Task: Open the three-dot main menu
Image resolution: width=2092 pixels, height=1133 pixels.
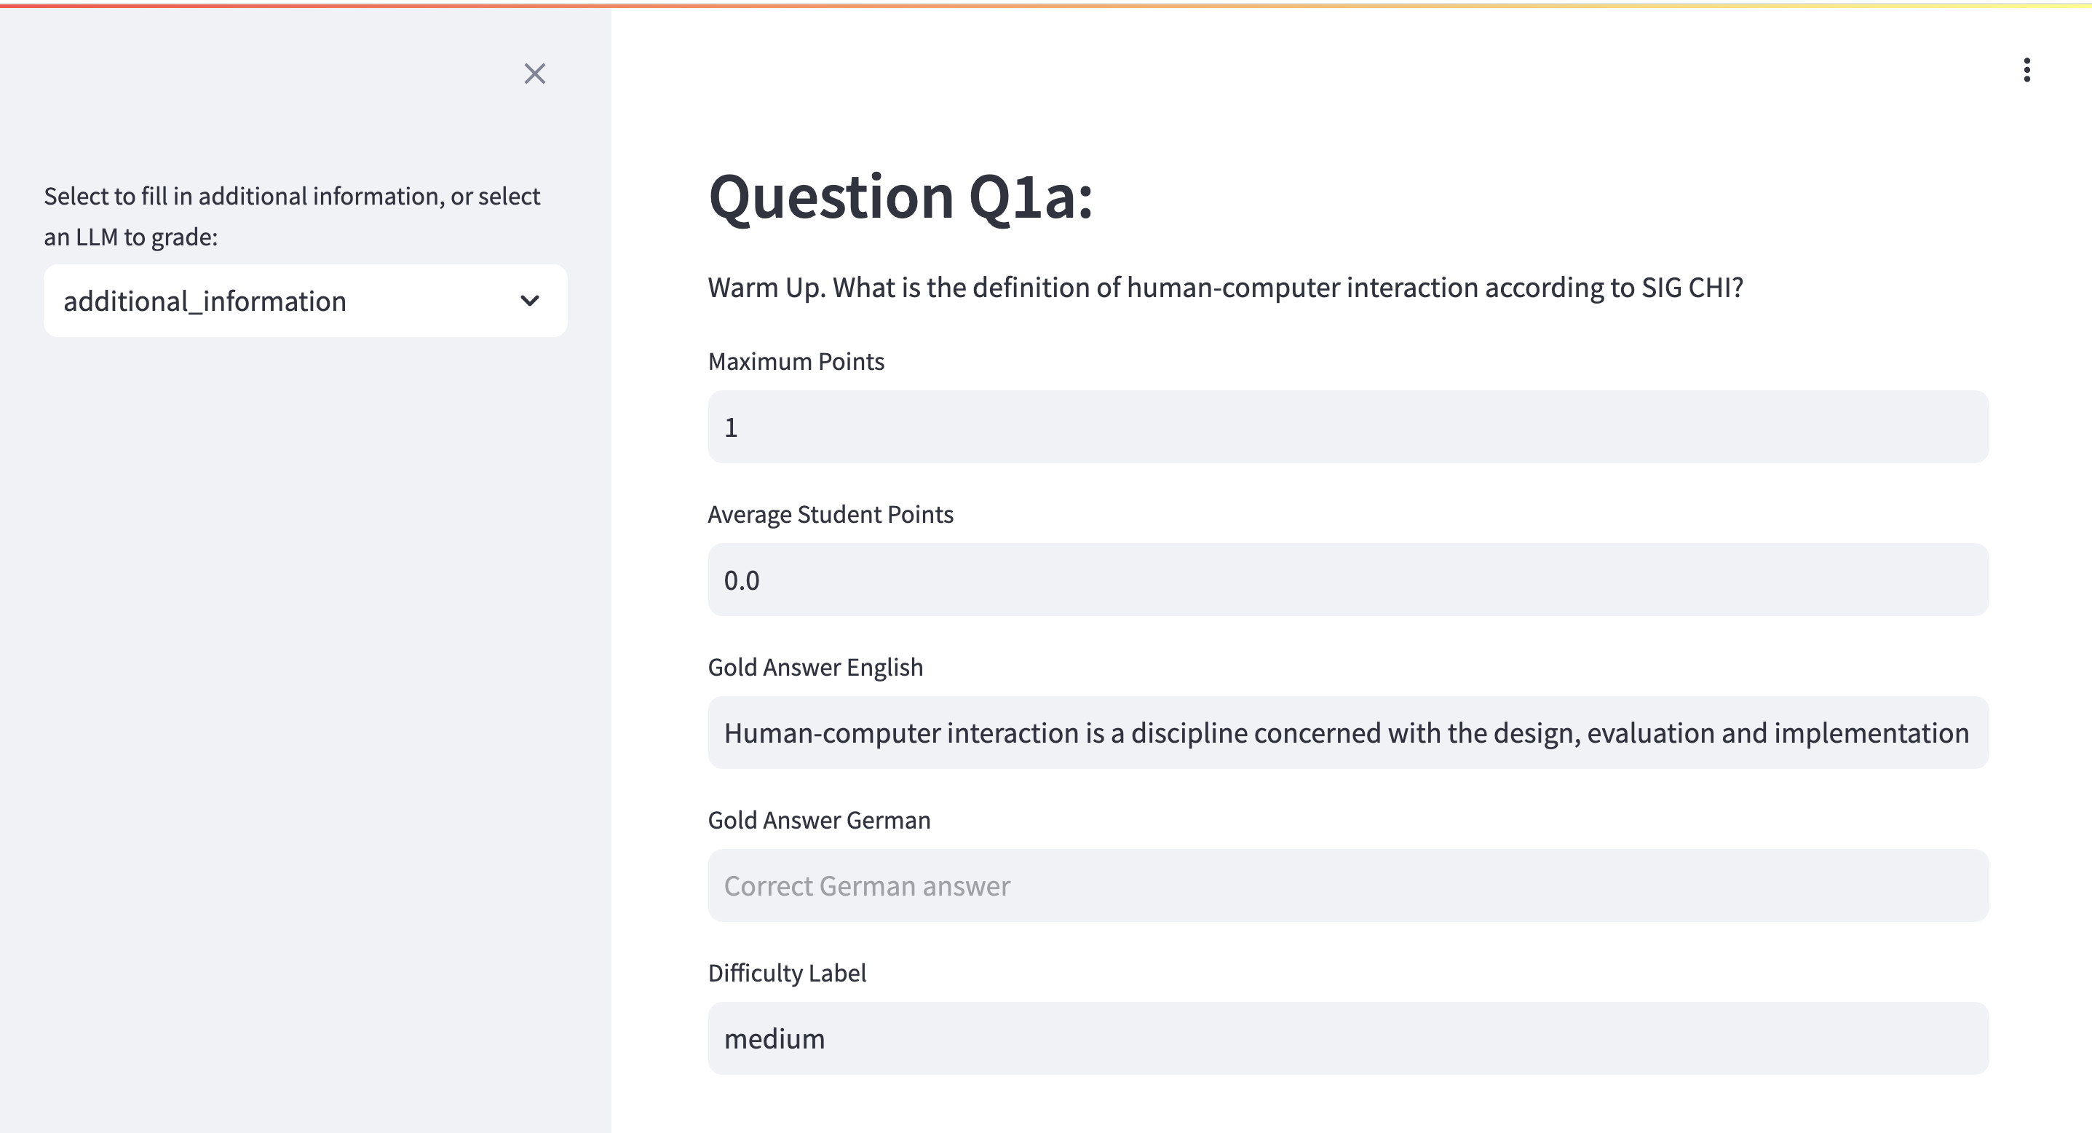Action: pos(2026,71)
